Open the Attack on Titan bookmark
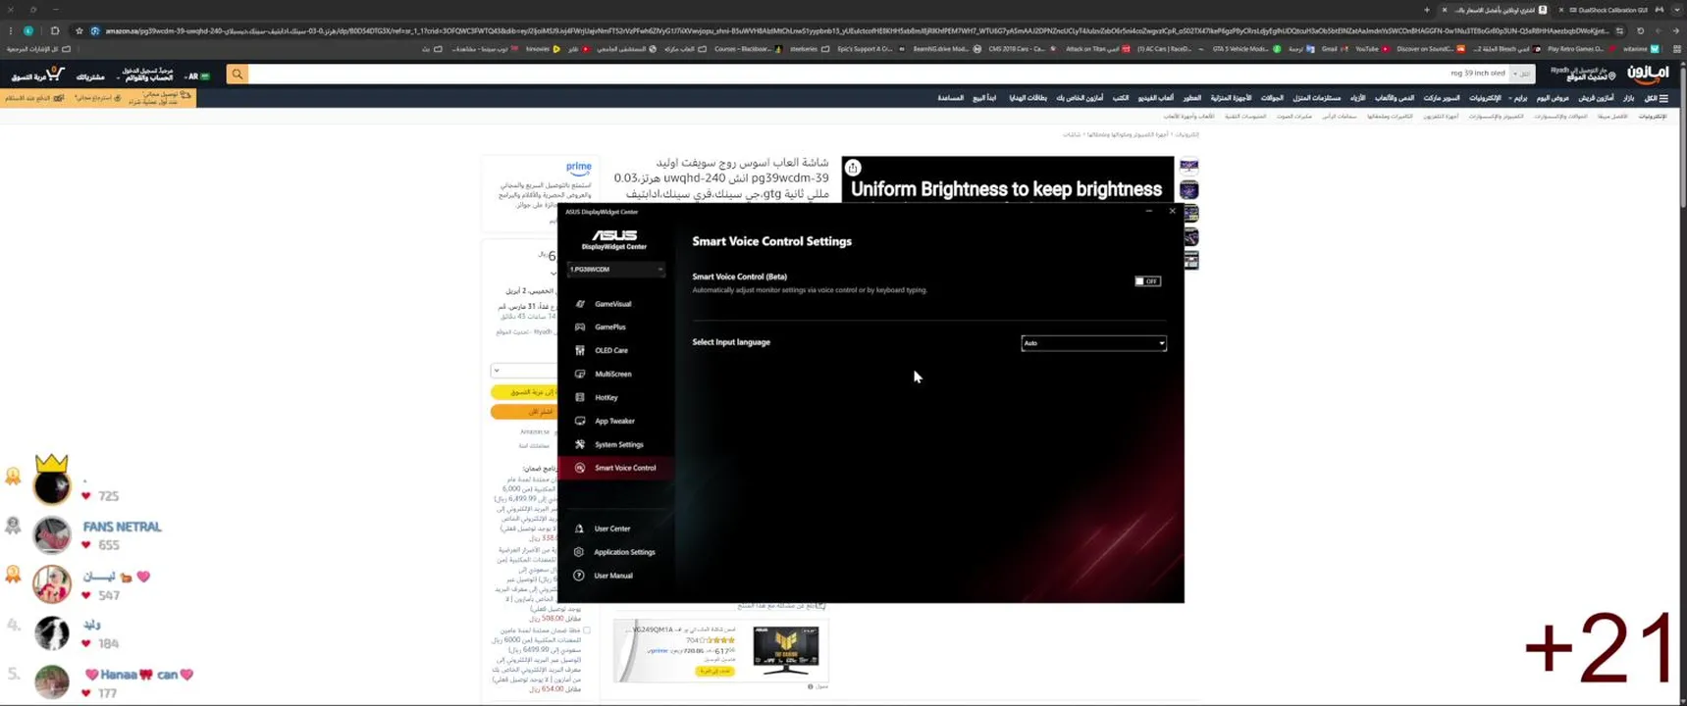Viewport: 1687px width, 706px height. (1098, 49)
